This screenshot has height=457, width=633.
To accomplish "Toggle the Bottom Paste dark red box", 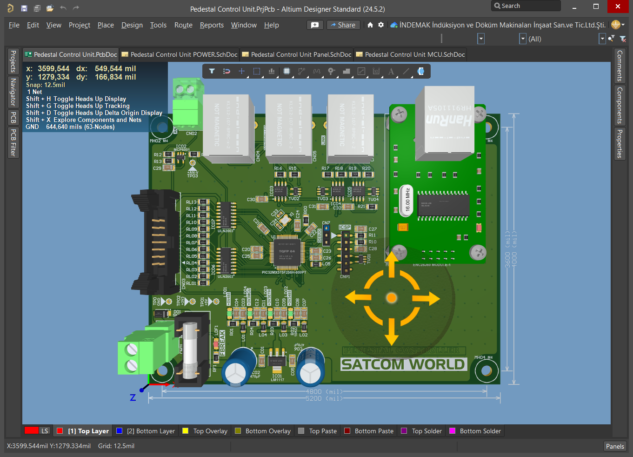I will (x=347, y=431).
